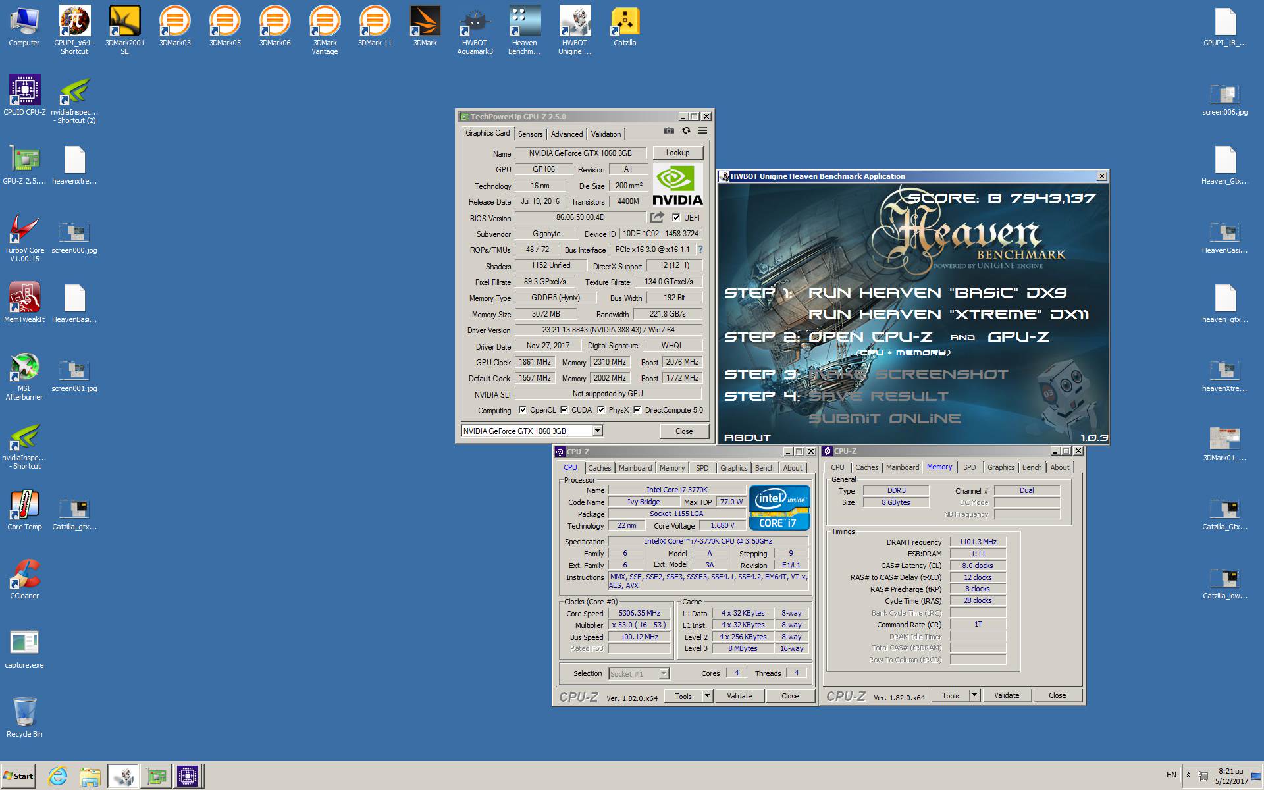Open Mainboard tab in left CPU-Z window

pyautogui.click(x=635, y=468)
